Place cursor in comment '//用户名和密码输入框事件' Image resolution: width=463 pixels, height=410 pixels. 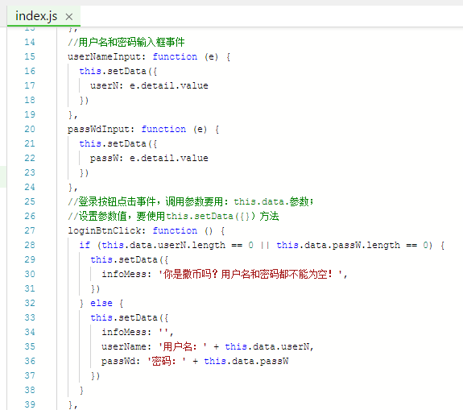pyautogui.click(x=126, y=42)
